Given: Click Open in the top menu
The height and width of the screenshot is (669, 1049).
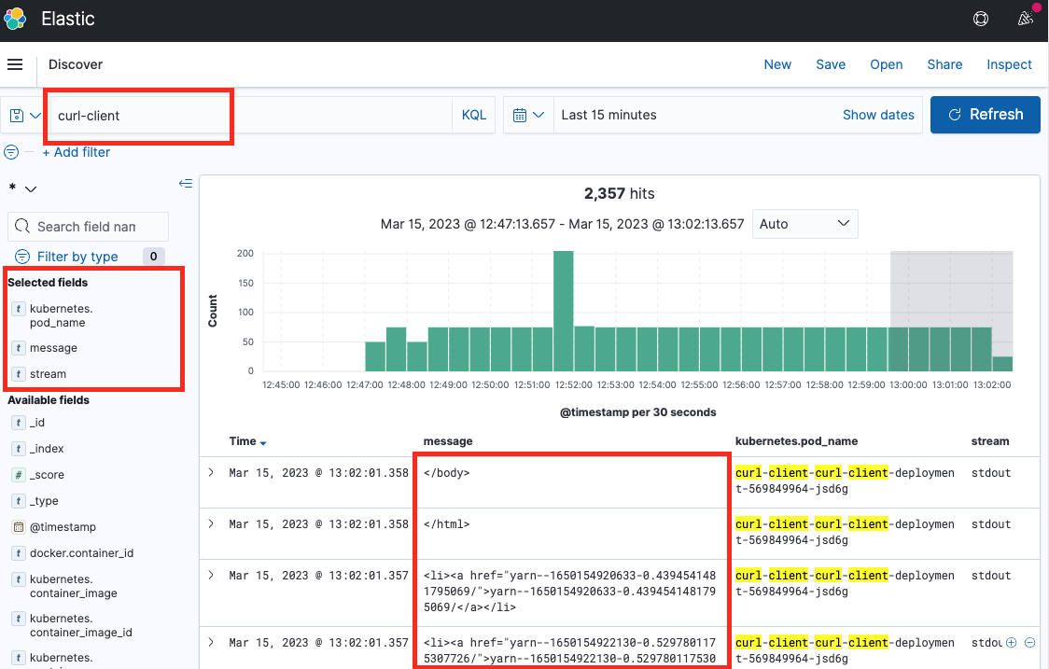Looking at the screenshot, I should [887, 64].
